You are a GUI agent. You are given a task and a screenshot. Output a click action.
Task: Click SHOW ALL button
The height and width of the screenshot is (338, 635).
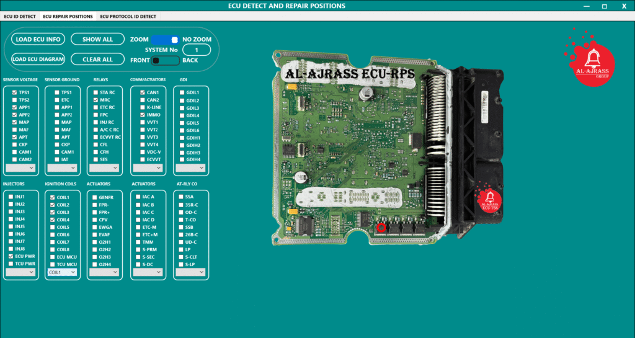(x=97, y=39)
